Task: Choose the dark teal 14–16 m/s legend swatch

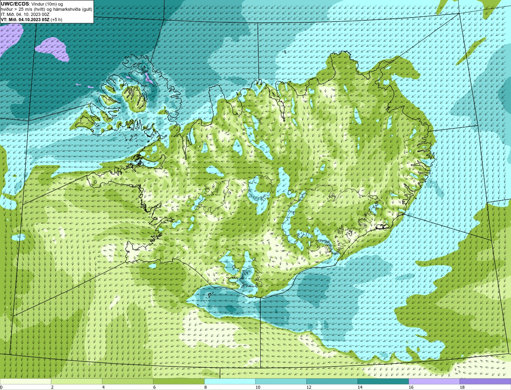Action: 383,381
